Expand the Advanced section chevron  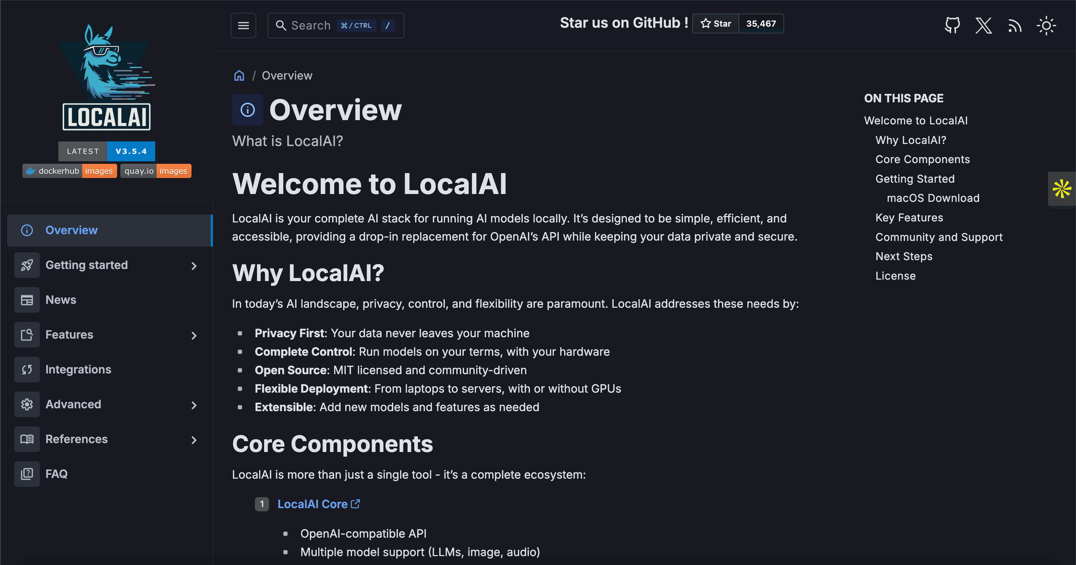[x=194, y=405]
